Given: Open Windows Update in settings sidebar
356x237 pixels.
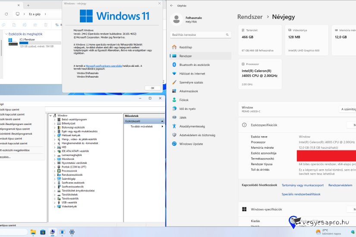Looking at the screenshot, I should pos(191,144).
